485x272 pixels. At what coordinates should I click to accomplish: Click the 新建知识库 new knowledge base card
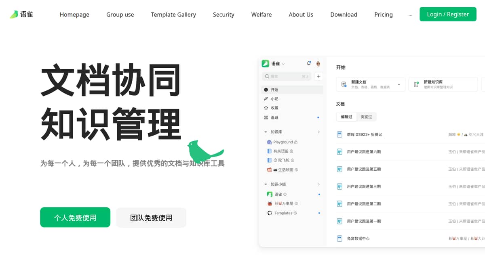tap(443, 84)
